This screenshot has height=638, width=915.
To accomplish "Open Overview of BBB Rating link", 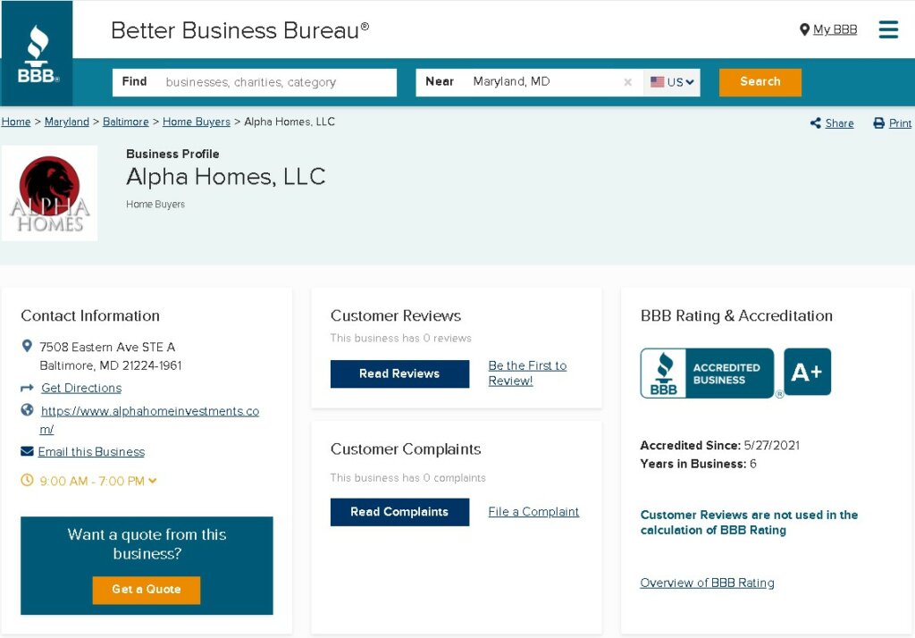I will (x=708, y=583).
